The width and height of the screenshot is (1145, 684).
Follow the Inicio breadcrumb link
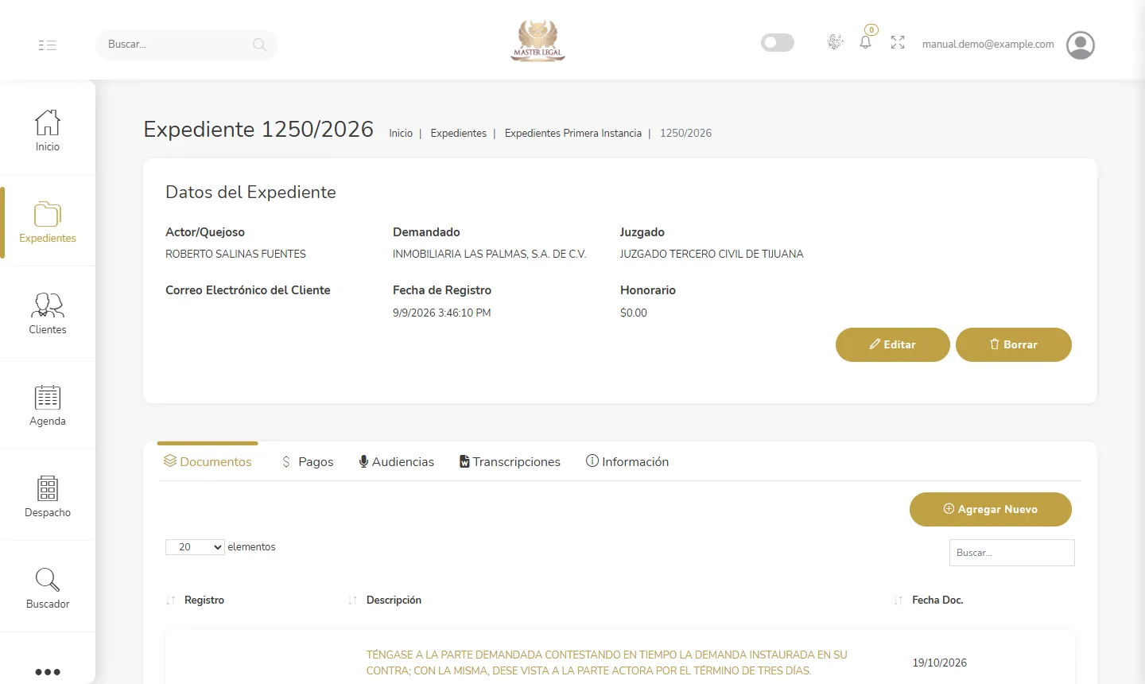[401, 134]
